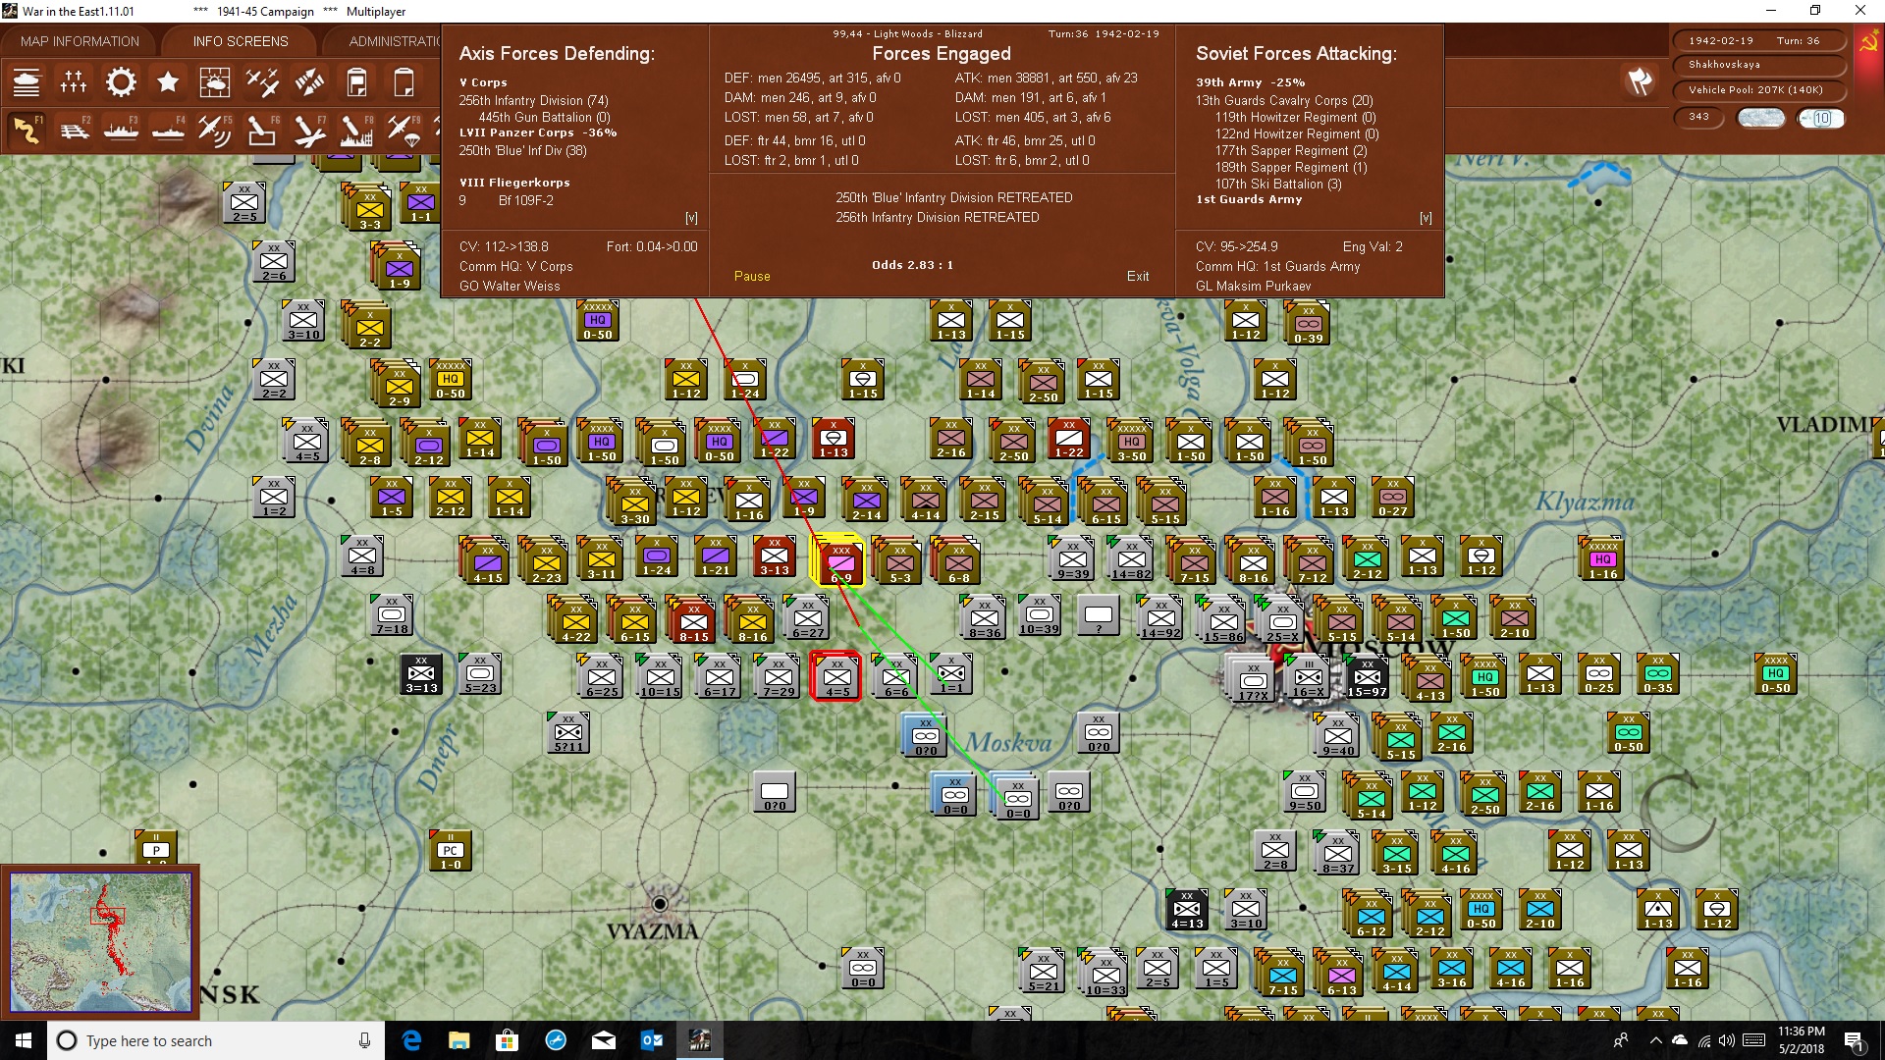The width and height of the screenshot is (1885, 1060).
Task: Switch to ADMINISTRATION tab
Action: (394, 41)
